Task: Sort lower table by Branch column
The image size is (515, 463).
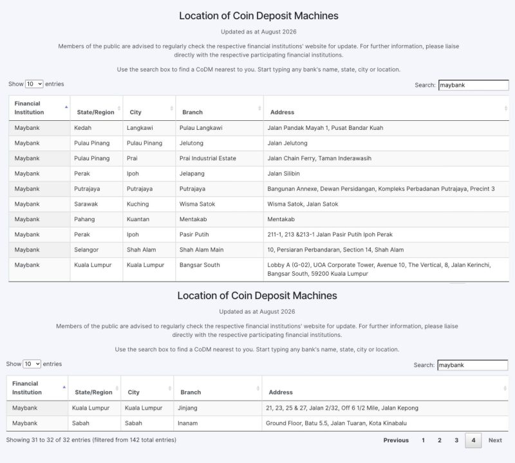Action: [218, 388]
